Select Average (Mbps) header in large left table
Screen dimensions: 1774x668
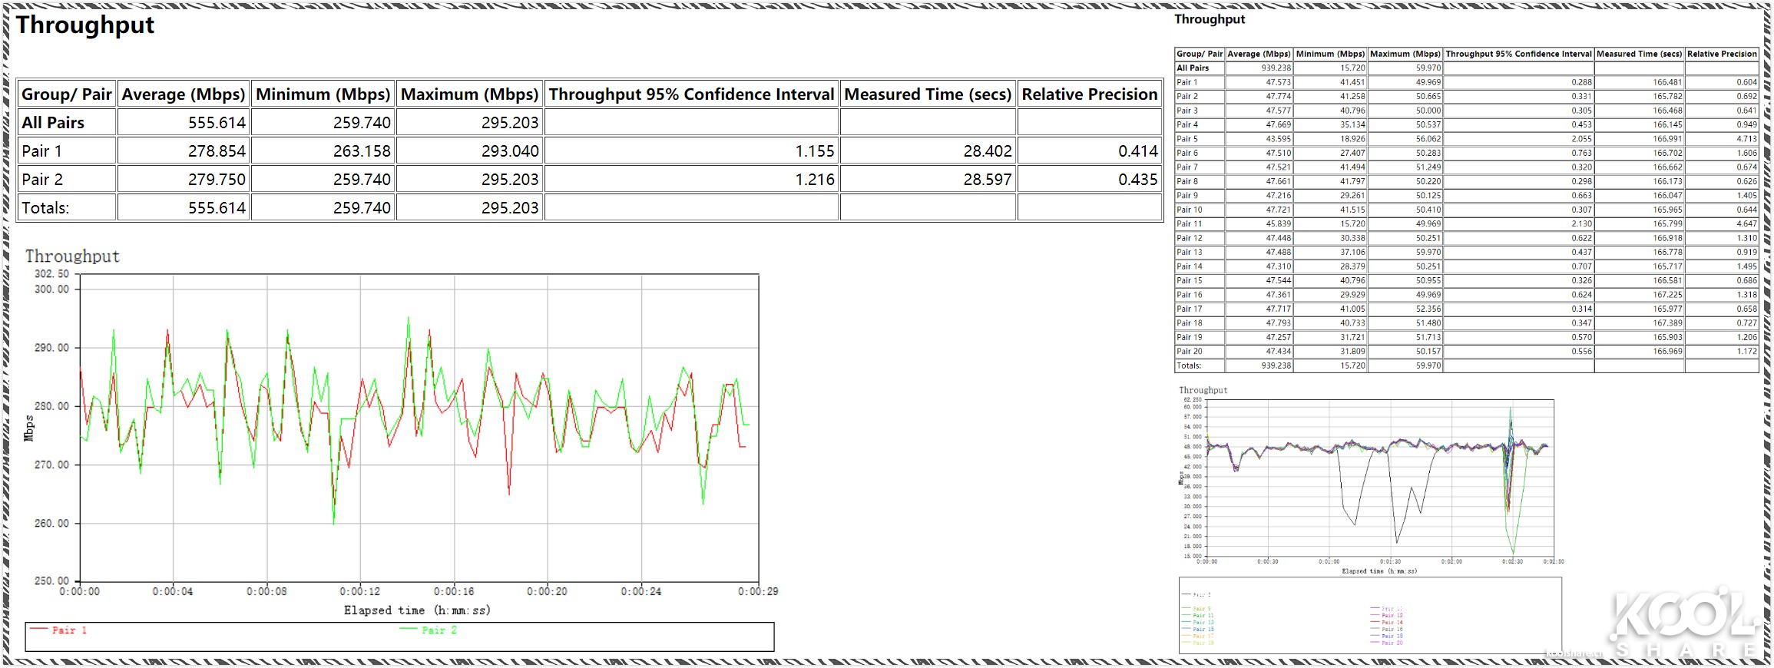click(183, 94)
